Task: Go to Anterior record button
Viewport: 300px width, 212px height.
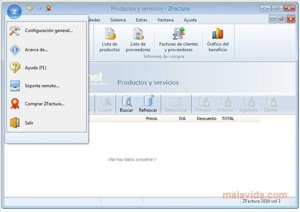Action: [225, 104]
